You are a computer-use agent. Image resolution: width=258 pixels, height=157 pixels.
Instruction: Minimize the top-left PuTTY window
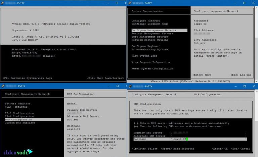pyautogui.click(x=108, y=3)
